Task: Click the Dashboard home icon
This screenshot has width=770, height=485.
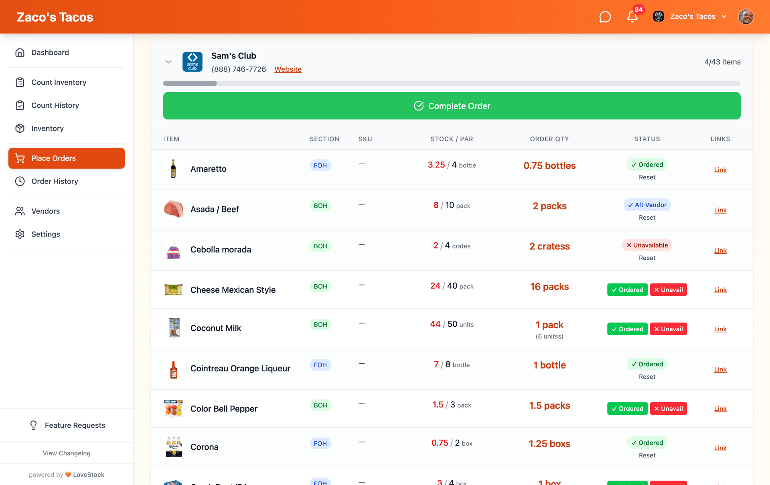Action: tap(20, 53)
